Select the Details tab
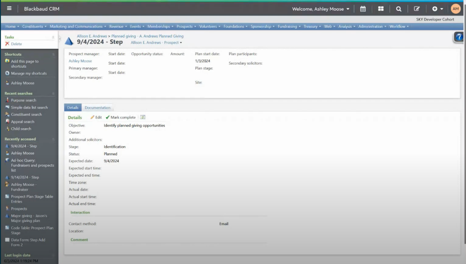Screen dimensions: 466x264 pos(73,107)
